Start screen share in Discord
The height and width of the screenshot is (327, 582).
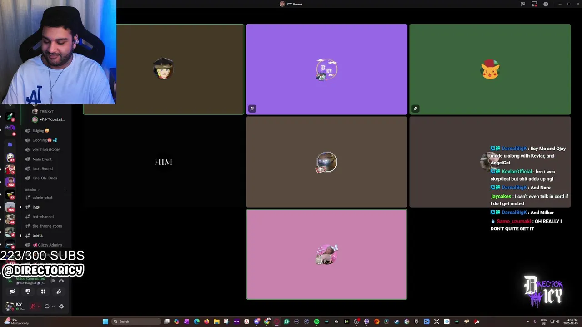(x=28, y=292)
